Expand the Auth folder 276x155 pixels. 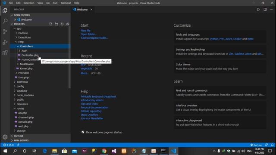click(x=19, y=51)
